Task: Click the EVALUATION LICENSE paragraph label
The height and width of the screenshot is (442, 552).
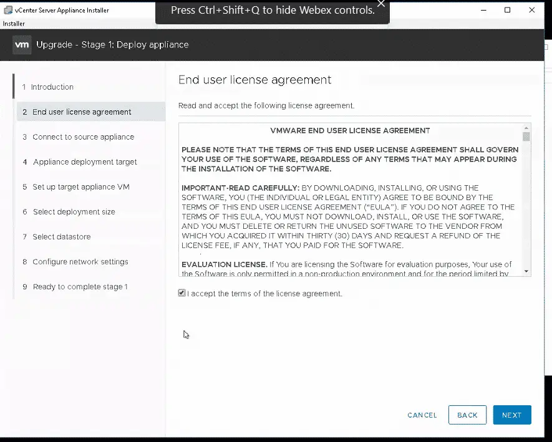Action: click(225, 264)
